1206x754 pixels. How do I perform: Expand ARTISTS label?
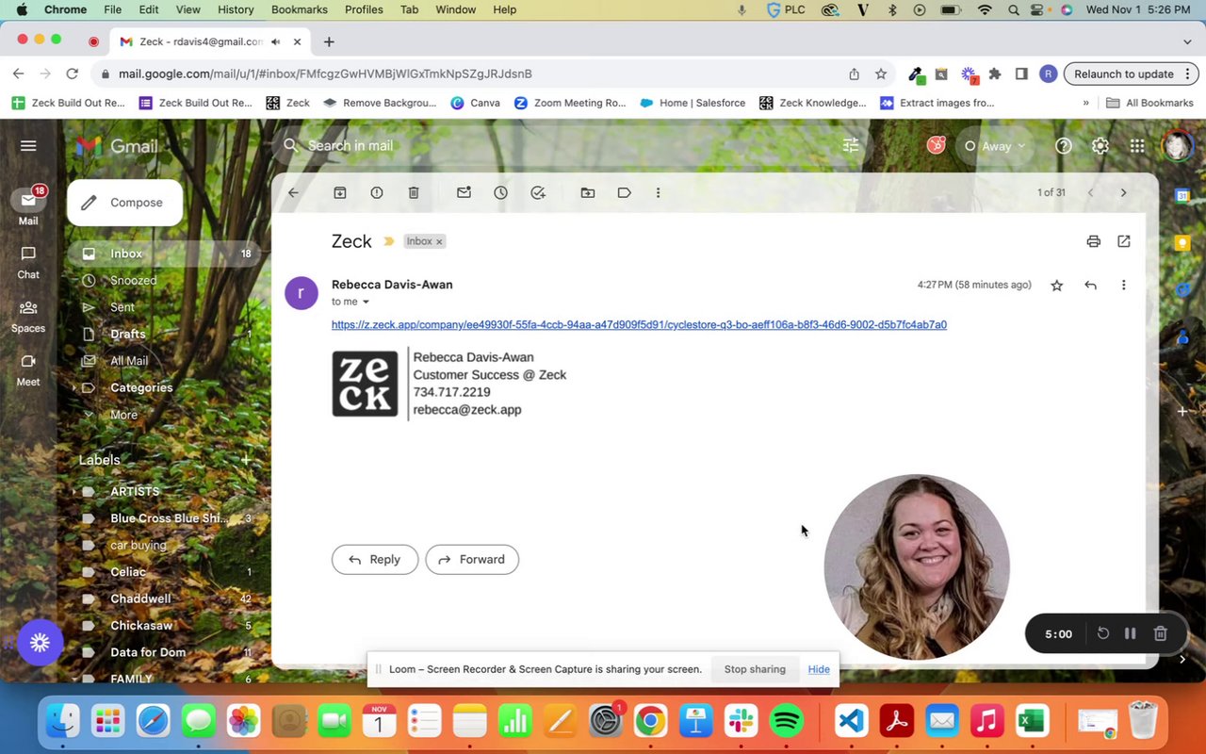tap(74, 491)
